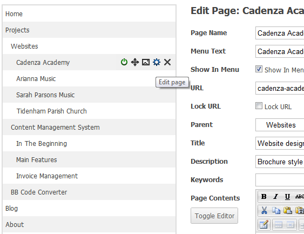Click the Show In Menu checkbox label text
This screenshot has width=304, height=234.
click(x=284, y=70)
